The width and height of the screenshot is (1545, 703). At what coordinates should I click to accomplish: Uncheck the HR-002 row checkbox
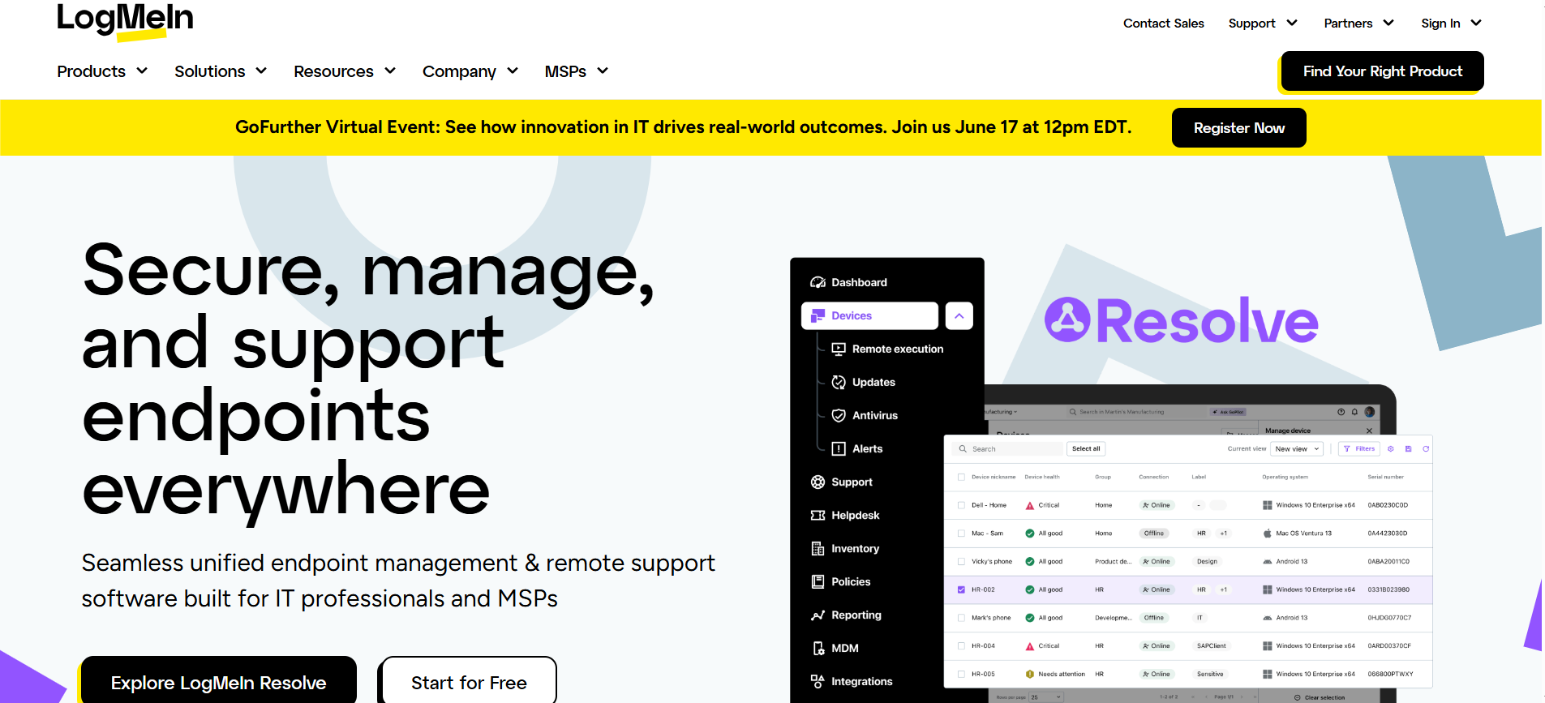(x=961, y=589)
